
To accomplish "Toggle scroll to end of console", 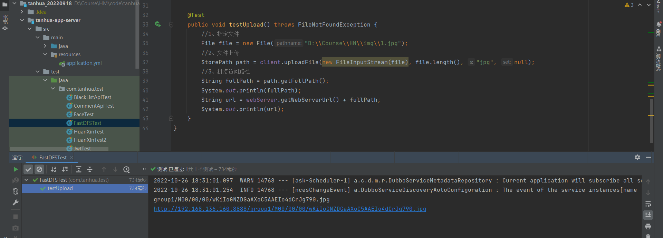I will tap(648, 215).
